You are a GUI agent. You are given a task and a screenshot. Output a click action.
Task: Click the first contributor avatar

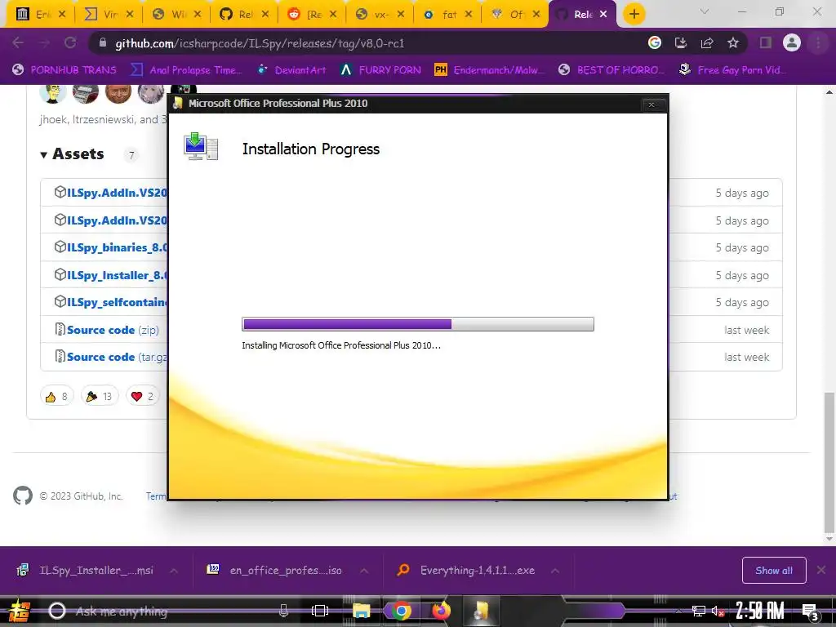pyautogui.click(x=53, y=93)
